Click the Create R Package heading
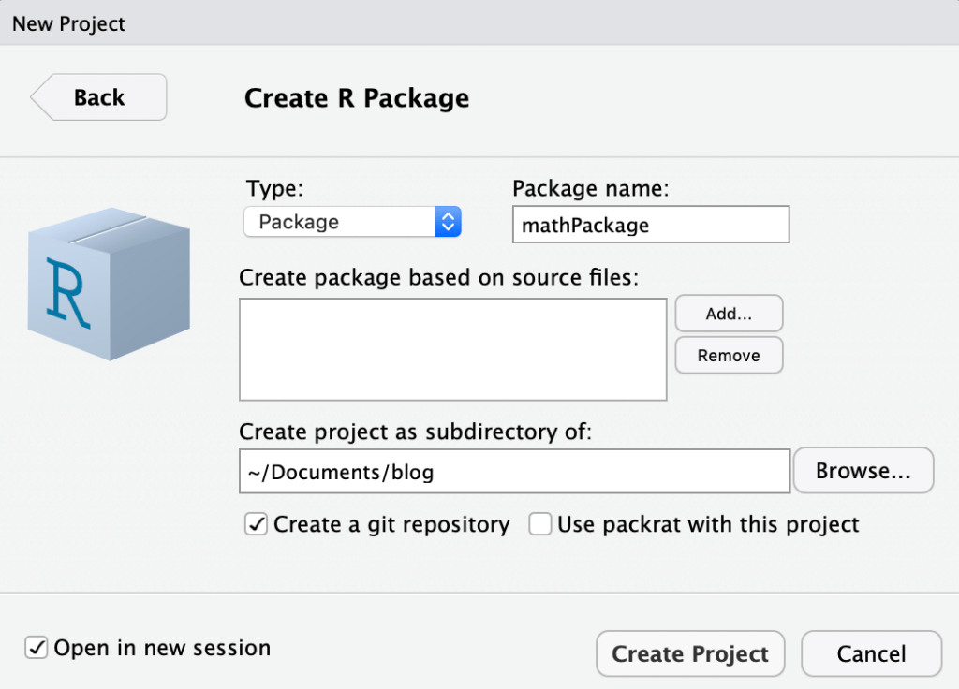The image size is (959, 689). coord(356,98)
